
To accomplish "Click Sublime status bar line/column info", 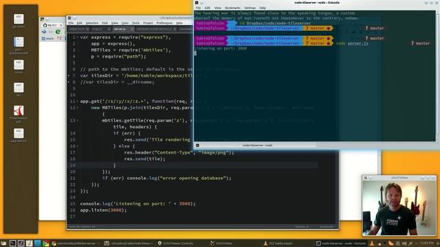I will [x=82, y=226].
